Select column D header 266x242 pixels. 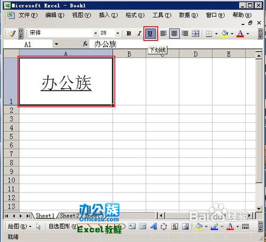196,54
